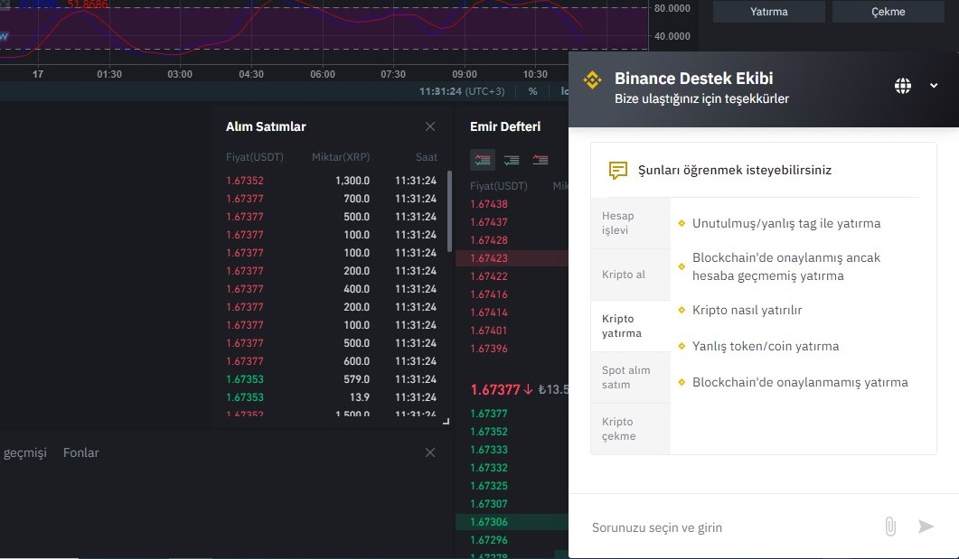Close the Fonlar bottom panel
959x559 pixels.
(x=430, y=452)
